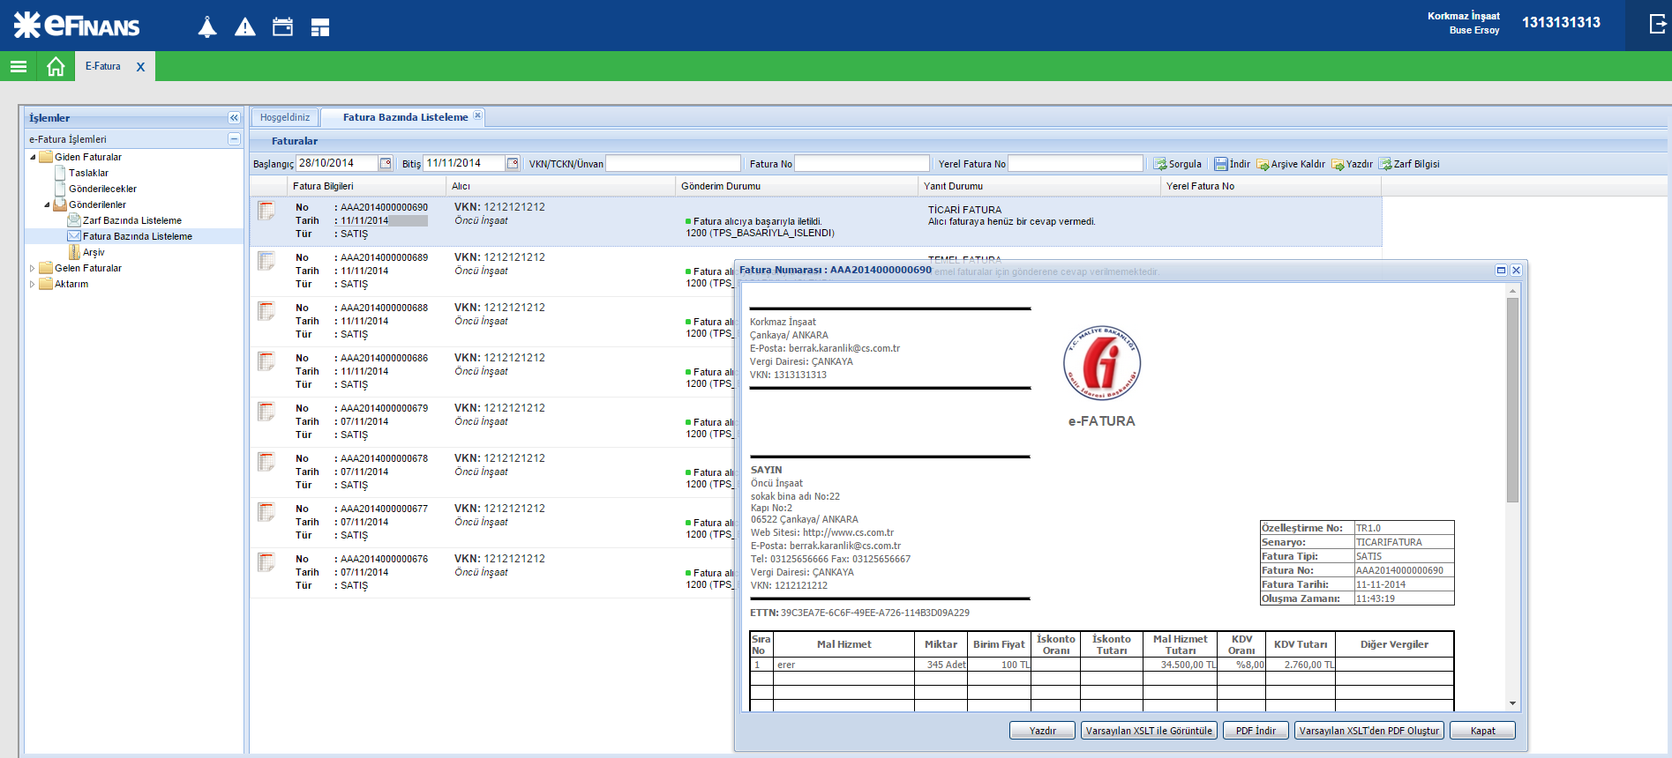Image resolution: width=1672 pixels, height=758 pixels.
Task: Click the PDF İndir button
Action: (x=1256, y=731)
